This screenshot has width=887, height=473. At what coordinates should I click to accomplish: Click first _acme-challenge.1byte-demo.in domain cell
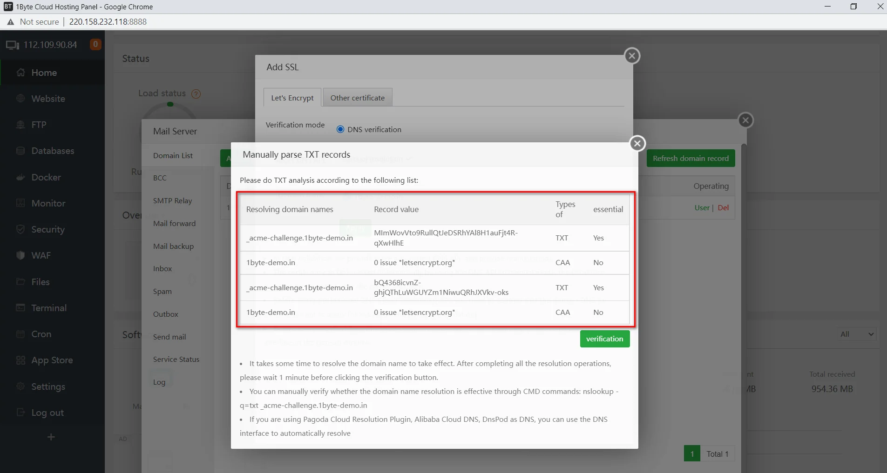(299, 238)
